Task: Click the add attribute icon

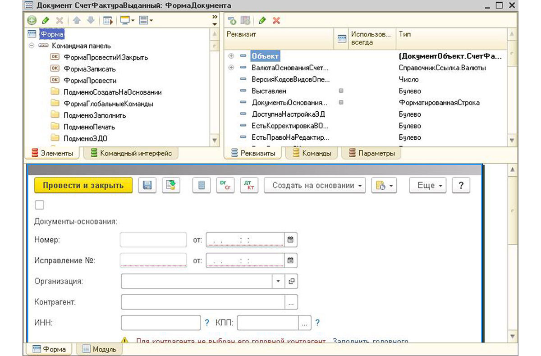Action: pos(232,20)
